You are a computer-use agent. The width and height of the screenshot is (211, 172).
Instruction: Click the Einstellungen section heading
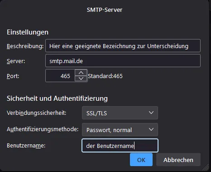point(28,32)
